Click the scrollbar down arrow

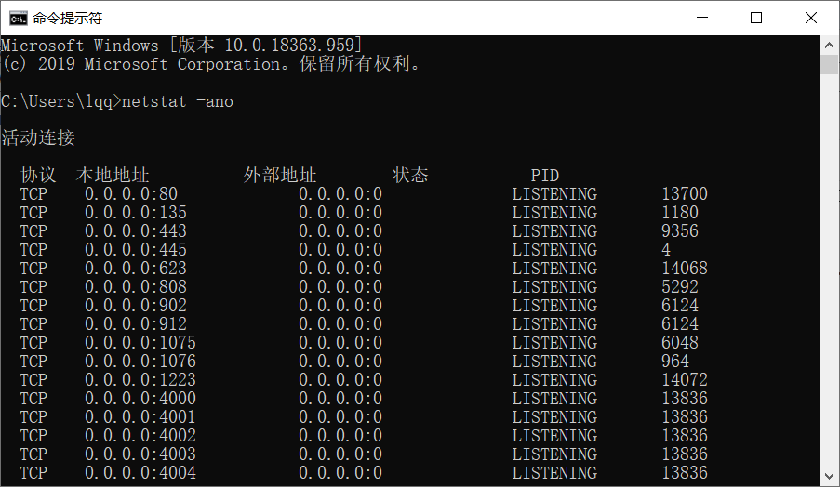click(829, 476)
